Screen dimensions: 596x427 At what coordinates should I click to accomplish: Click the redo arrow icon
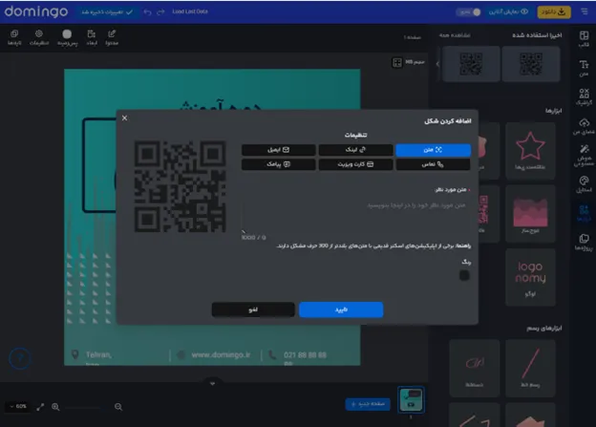160,12
